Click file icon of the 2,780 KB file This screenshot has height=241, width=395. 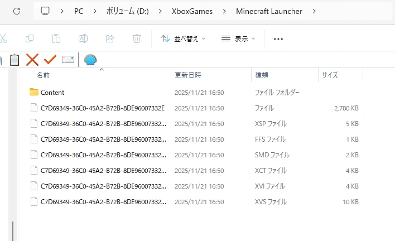34,108
